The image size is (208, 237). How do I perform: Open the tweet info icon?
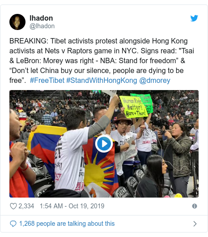tap(195, 206)
